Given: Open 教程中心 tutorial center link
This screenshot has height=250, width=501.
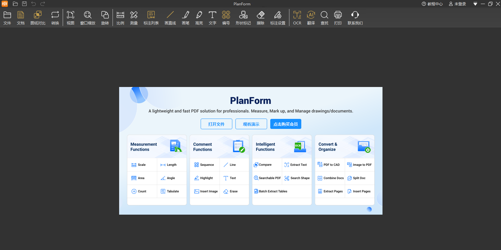Looking at the screenshot, I should pos(432,4).
